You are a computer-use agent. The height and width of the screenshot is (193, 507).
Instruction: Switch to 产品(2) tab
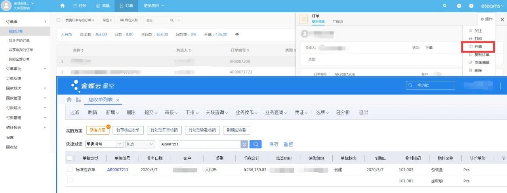click(338, 21)
